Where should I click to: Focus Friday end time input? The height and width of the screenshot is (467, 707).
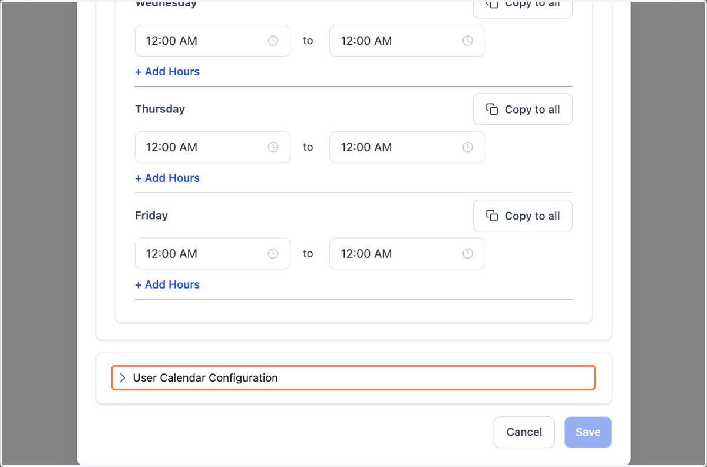pos(407,254)
